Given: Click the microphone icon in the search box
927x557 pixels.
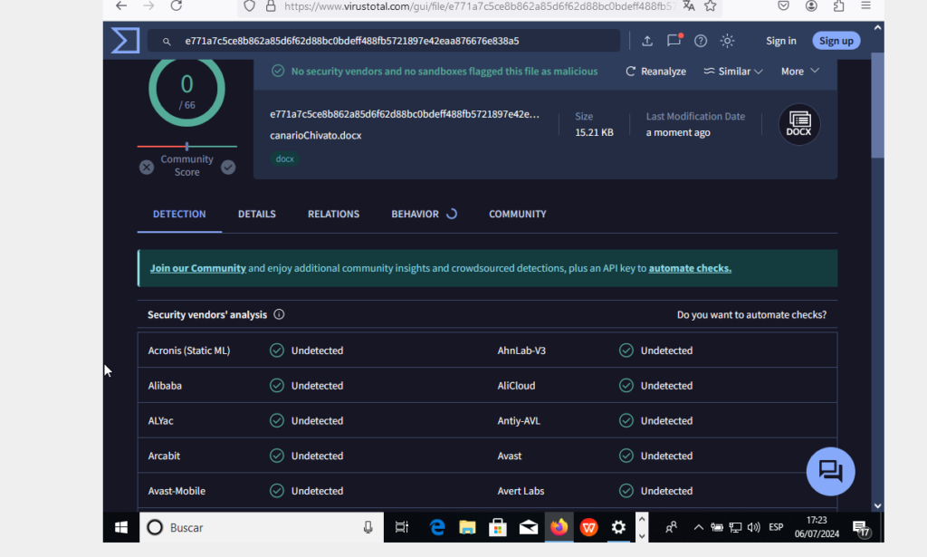Looking at the screenshot, I should (x=368, y=527).
